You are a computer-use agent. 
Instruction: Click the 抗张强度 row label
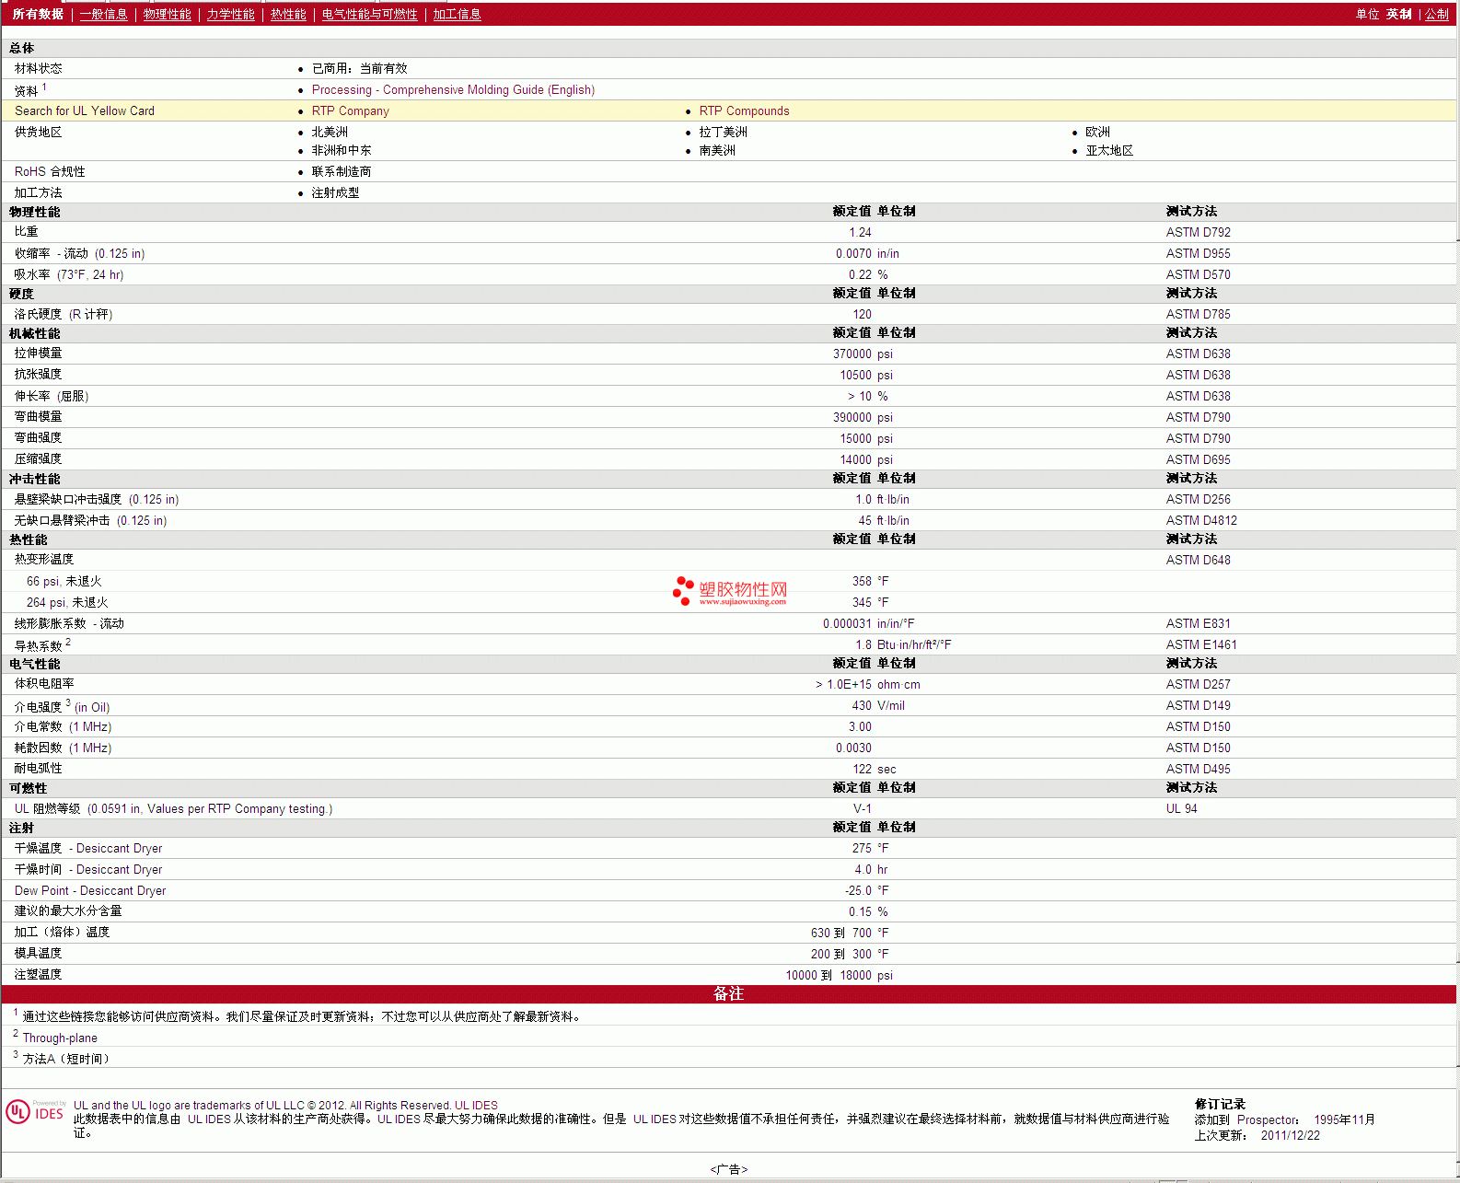coord(38,375)
